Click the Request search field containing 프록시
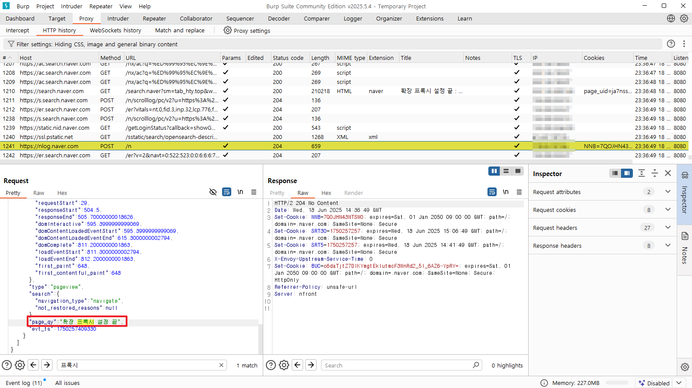This screenshot has height=388, width=692. pos(142,365)
